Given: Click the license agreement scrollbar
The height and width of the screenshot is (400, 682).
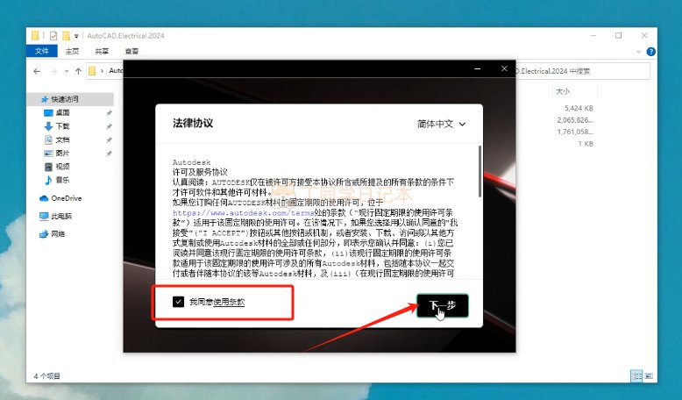Looking at the screenshot, I should click(480, 171).
